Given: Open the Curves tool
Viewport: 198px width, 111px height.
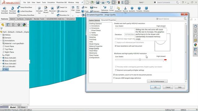Looking at the screenshot, I should coord(111,9).
